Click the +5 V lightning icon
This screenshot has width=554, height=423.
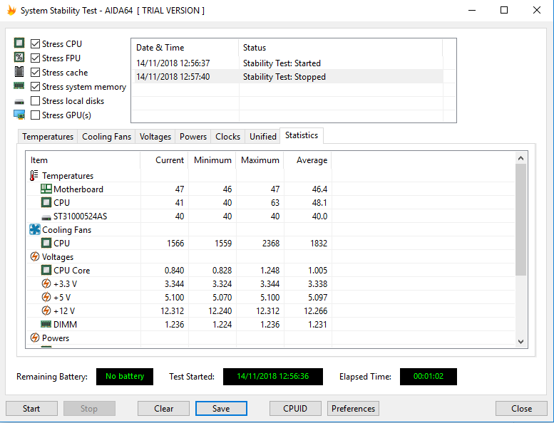(x=46, y=297)
